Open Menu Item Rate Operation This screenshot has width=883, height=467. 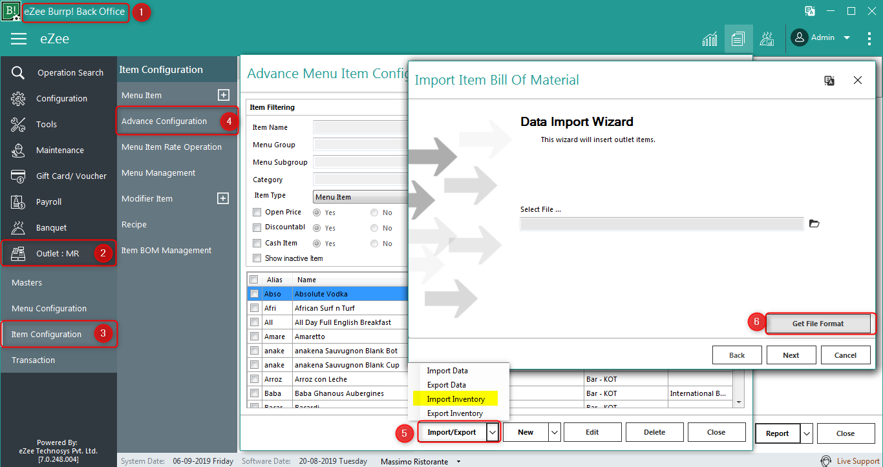click(171, 147)
